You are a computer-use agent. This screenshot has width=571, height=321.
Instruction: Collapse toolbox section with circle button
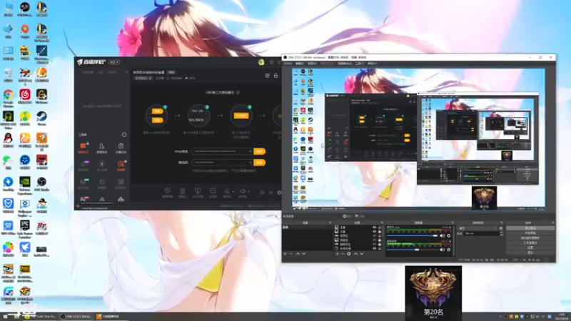[124, 135]
